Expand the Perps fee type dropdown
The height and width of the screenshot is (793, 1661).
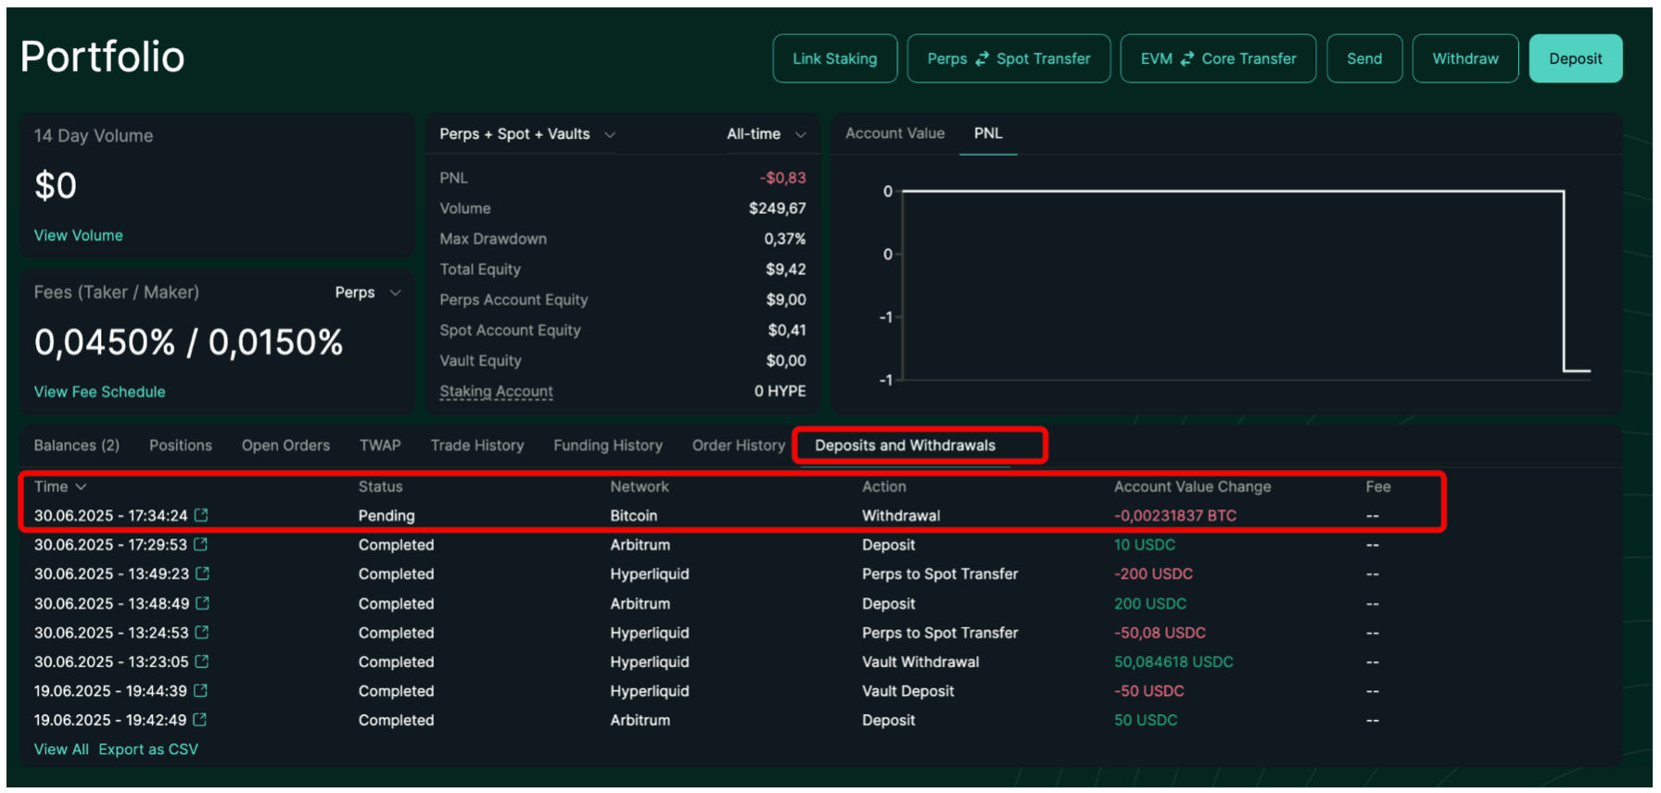click(368, 293)
